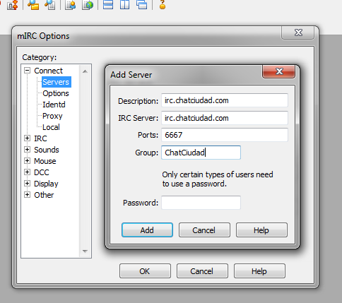Expand the Mouse category
This screenshot has width=342, height=303.
[28, 161]
